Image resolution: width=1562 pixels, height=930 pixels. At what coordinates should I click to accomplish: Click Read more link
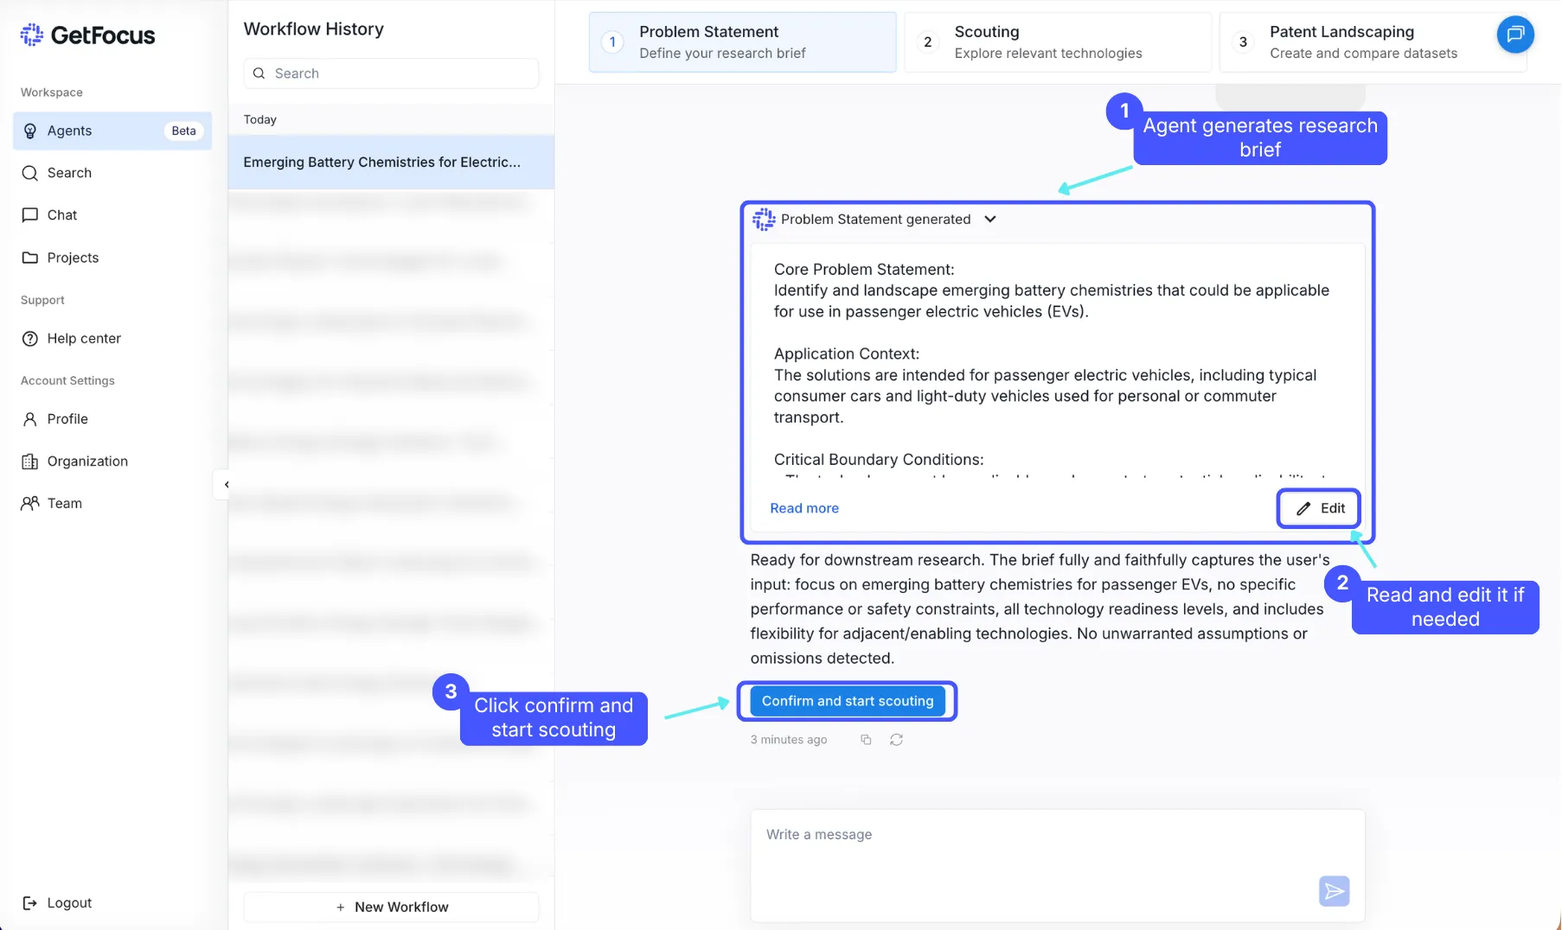[804, 508]
